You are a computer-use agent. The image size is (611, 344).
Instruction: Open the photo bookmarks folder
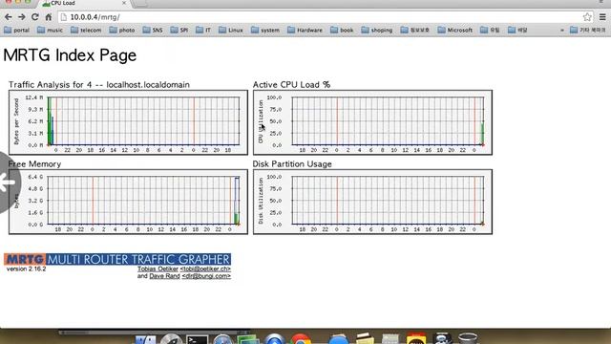point(122,30)
